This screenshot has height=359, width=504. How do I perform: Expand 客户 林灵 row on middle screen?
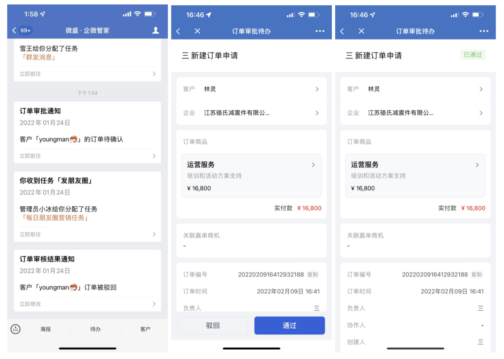pos(251,89)
